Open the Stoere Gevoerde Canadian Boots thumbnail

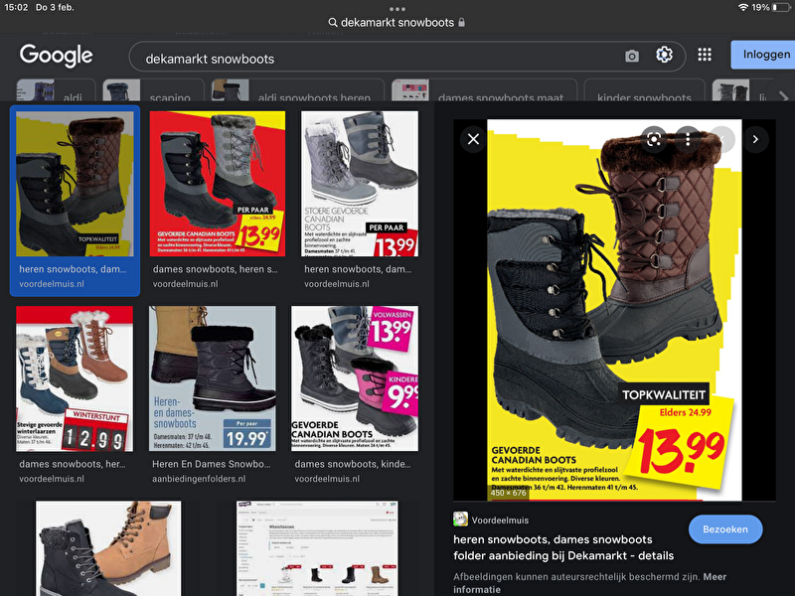point(360,184)
